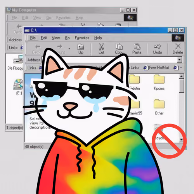Open View menu in C:\ window
The image size is (194, 194).
pos(56,38)
